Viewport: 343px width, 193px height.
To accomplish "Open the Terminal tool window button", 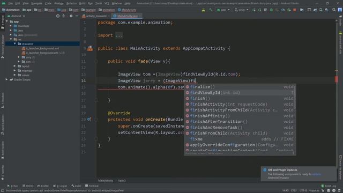I will point(92,186).
